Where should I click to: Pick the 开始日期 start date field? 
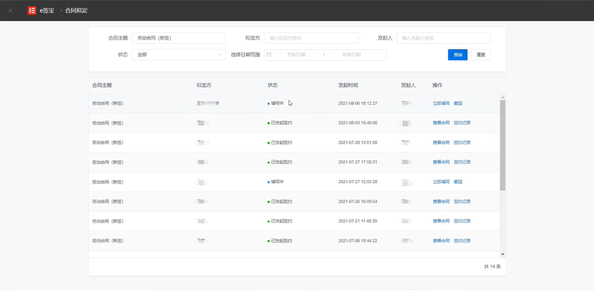tap(296, 55)
